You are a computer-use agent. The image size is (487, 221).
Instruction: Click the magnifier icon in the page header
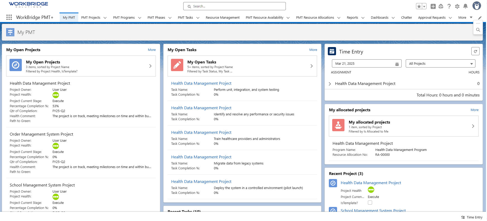pyautogui.click(x=478, y=30)
